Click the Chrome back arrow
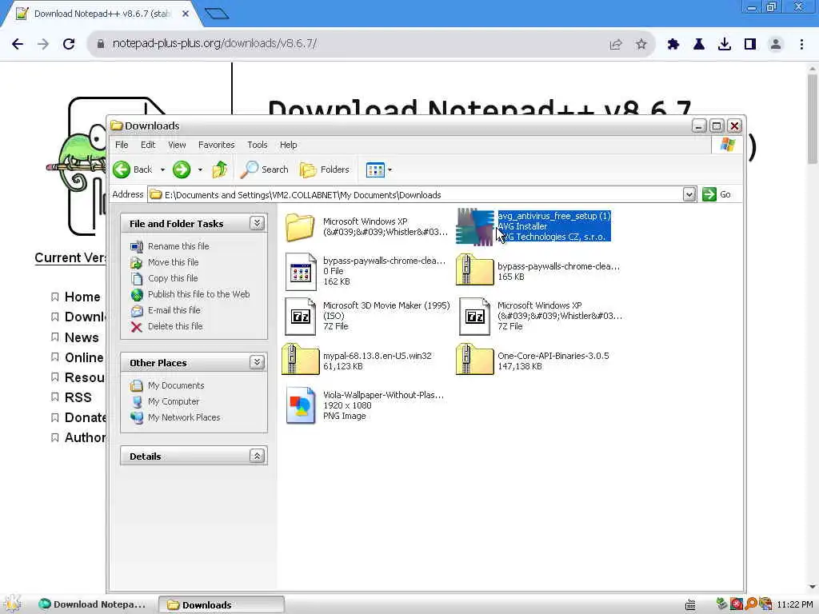 pos(18,44)
